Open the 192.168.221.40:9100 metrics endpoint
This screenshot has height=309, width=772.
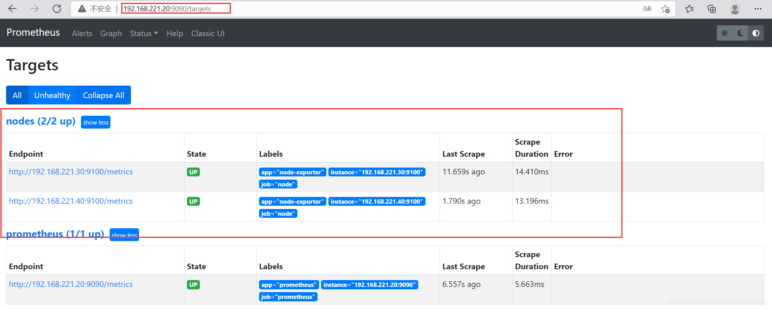[71, 201]
